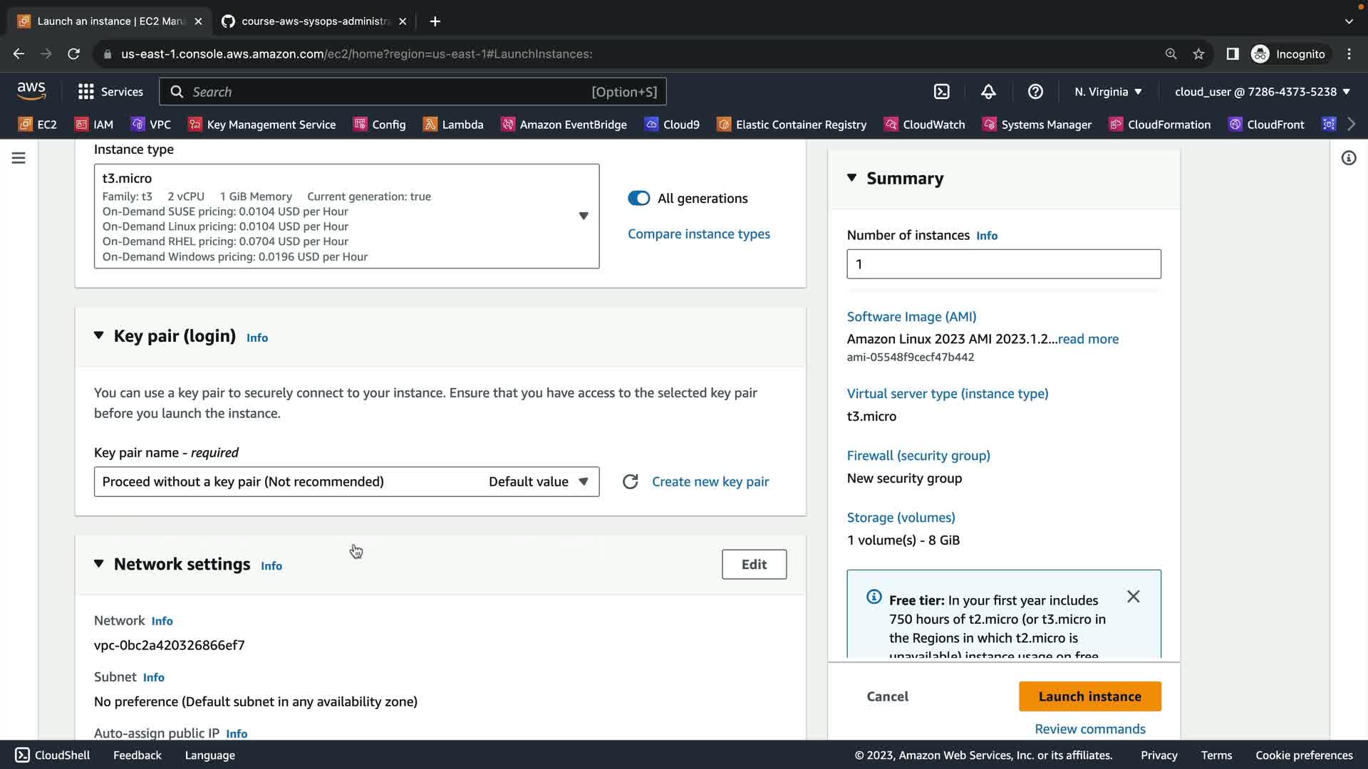Switch to the course-aws-sysops GitHub tab
This screenshot has width=1368, height=769.
pyautogui.click(x=313, y=21)
